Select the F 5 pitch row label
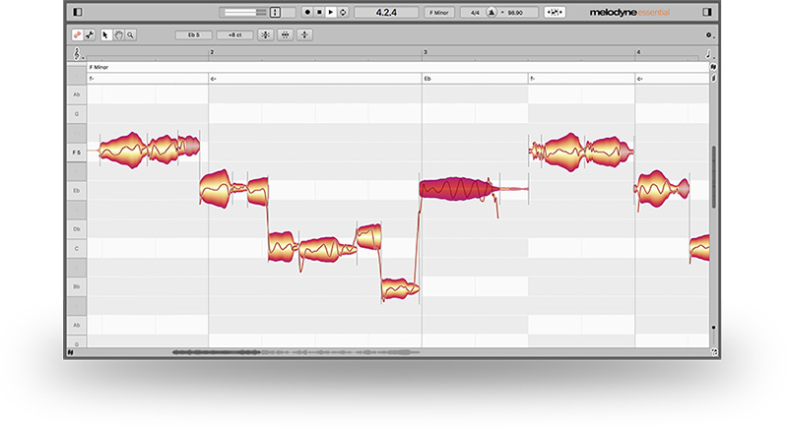Screen dimensions: 788x430 (x=77, y=153)
